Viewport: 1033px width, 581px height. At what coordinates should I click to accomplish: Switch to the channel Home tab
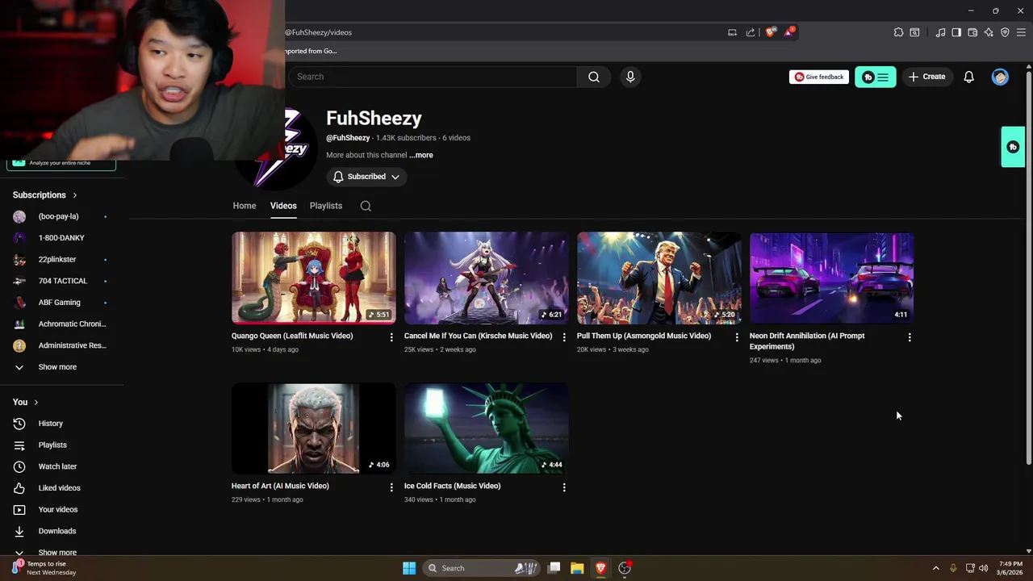click(x=245, y=206)
